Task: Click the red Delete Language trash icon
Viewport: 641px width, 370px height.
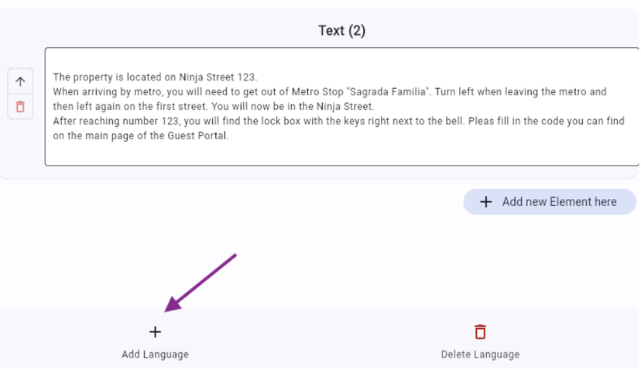Action: click(x=480, y=332)
